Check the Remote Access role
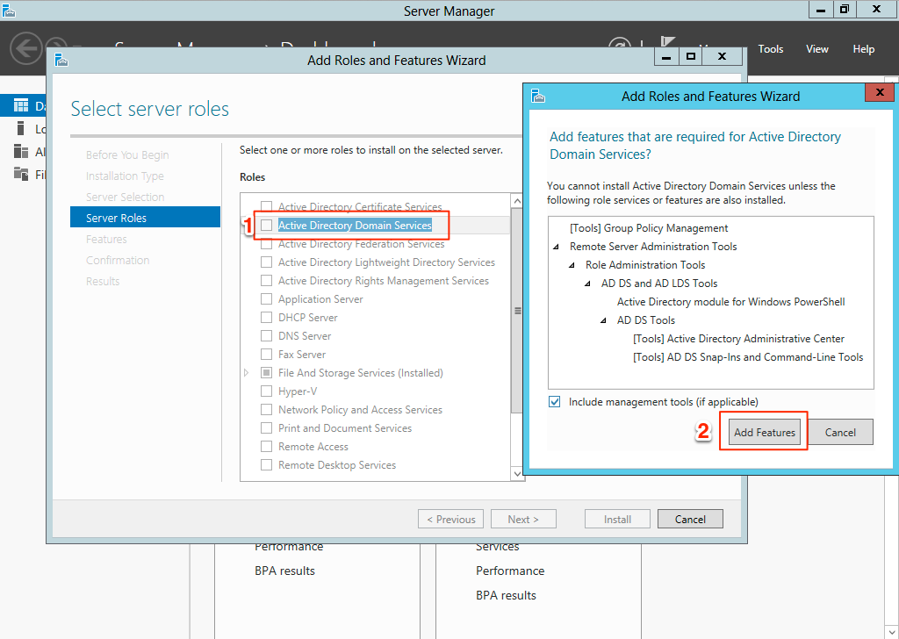The image size is (899, 639). click(x=266, y=446)
